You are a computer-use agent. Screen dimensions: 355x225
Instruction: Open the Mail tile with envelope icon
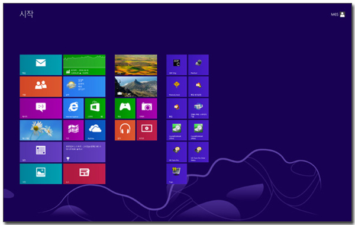41,65
